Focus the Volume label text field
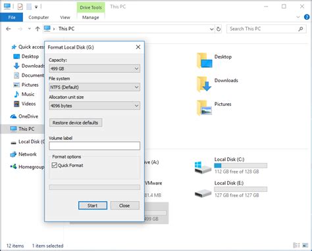This screenshot has height=251, width=312. click(x=94, y=146)
